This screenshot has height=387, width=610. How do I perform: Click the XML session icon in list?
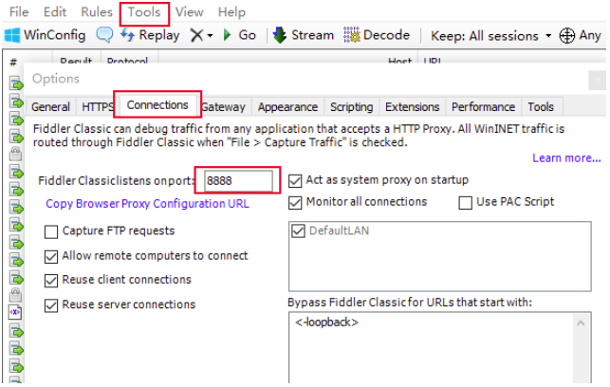[15, 312]
